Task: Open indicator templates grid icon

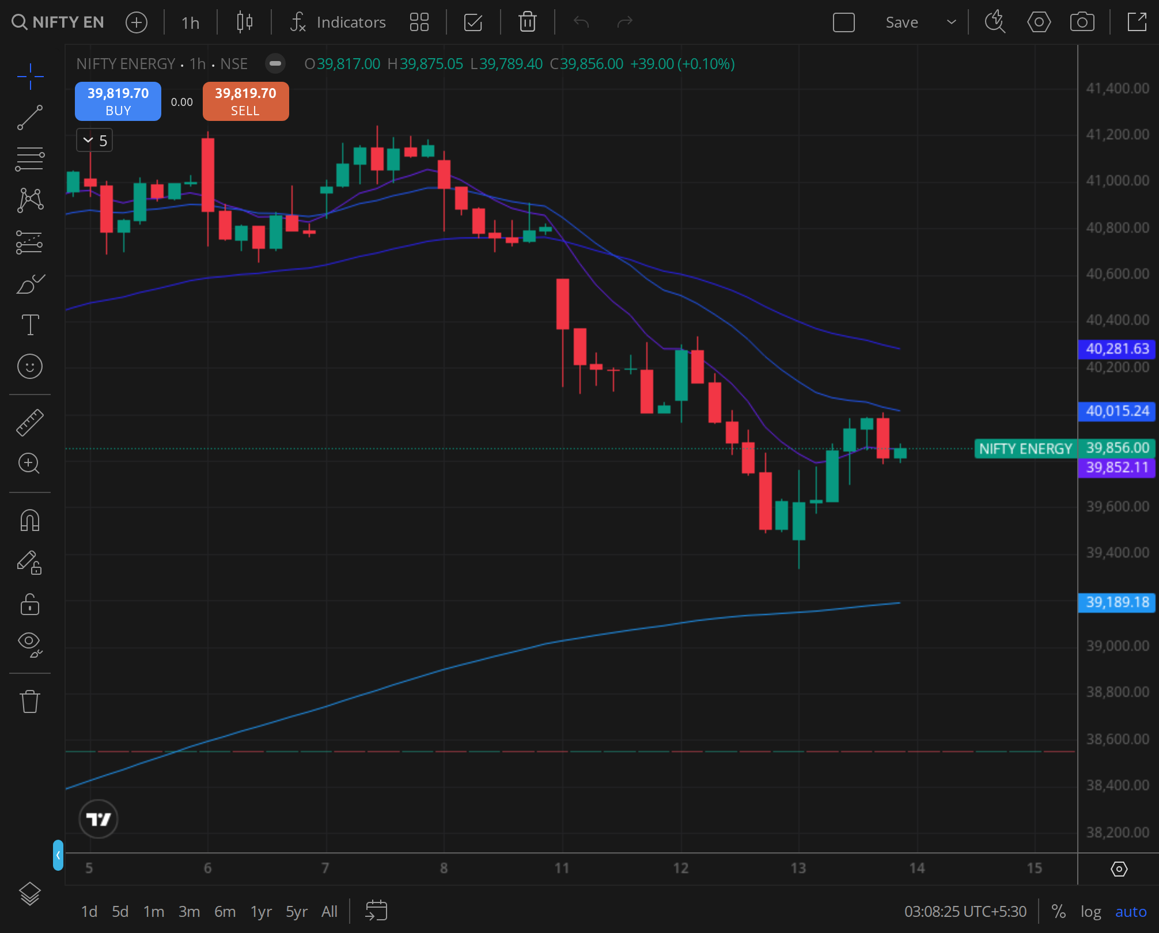Action: click(419, 22)
